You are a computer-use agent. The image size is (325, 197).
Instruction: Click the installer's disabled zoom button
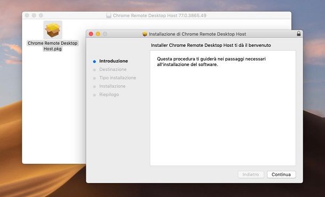click(105, 34)
